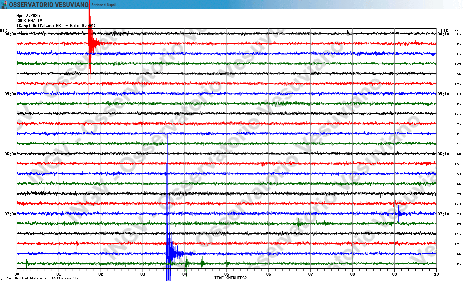The image size is (463, 283).
Task: Click the DC value '422'
Action: pyautogui.click(x=459, y=254)
